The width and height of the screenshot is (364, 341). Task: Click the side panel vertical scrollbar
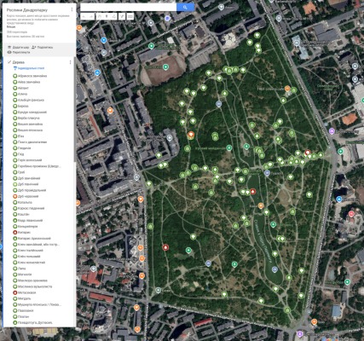75,109
